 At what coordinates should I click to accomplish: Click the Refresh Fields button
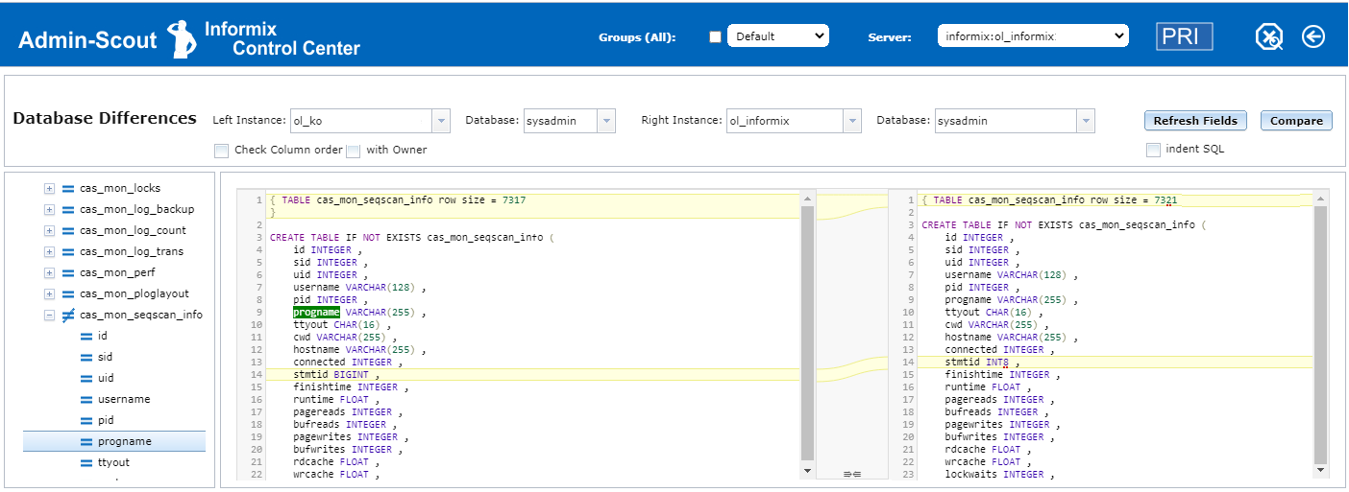(x=1196, y=120)
